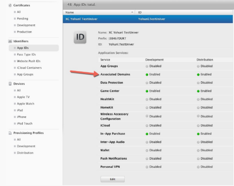Click Personal VPN Development Disabled status
This screenshot has height=186, width=234.
pyautogui.click(x=153, y=167)
